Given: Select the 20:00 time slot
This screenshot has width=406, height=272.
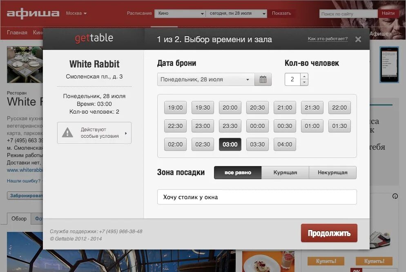Looking at the screenshot, I should [x=230, y=108].
